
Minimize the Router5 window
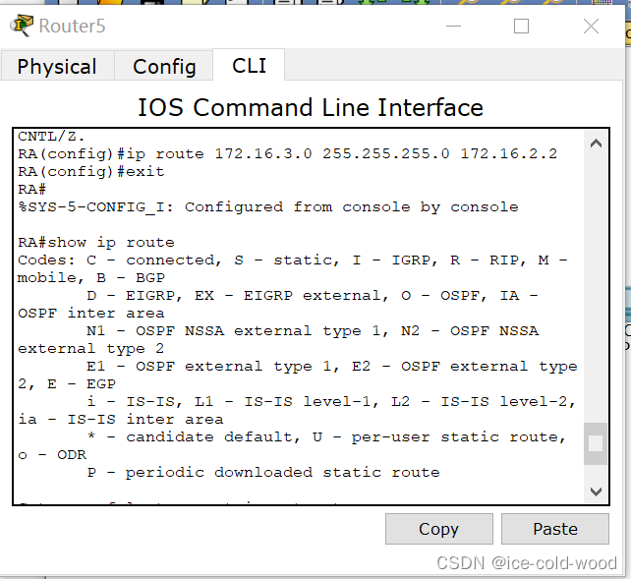click(x=453, y=27)
